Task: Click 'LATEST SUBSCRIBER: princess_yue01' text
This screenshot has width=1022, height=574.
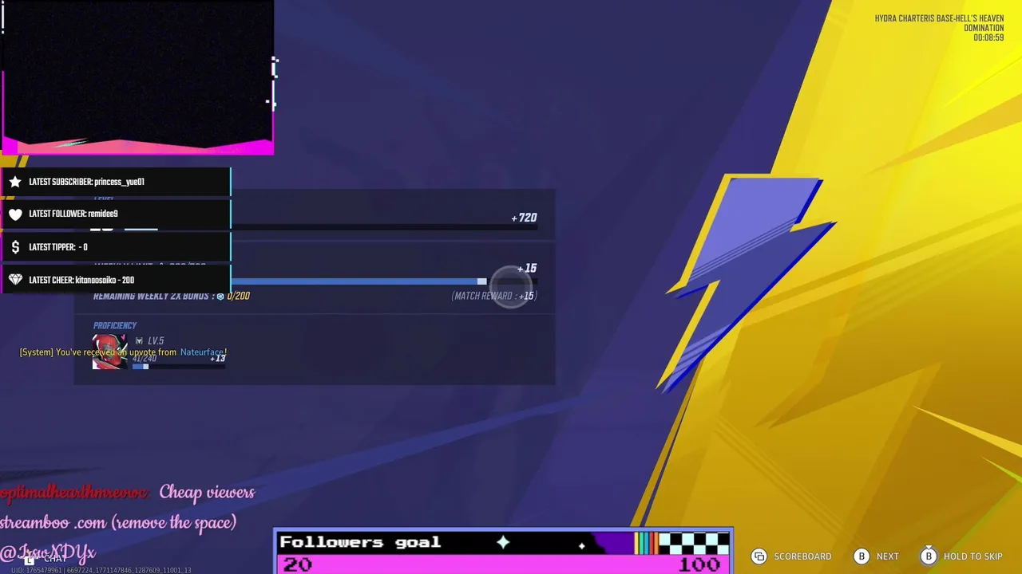Action: coord(86,182)
